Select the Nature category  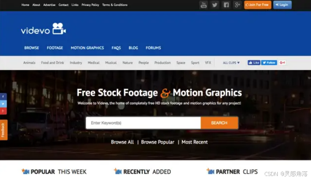coord(128,63)
